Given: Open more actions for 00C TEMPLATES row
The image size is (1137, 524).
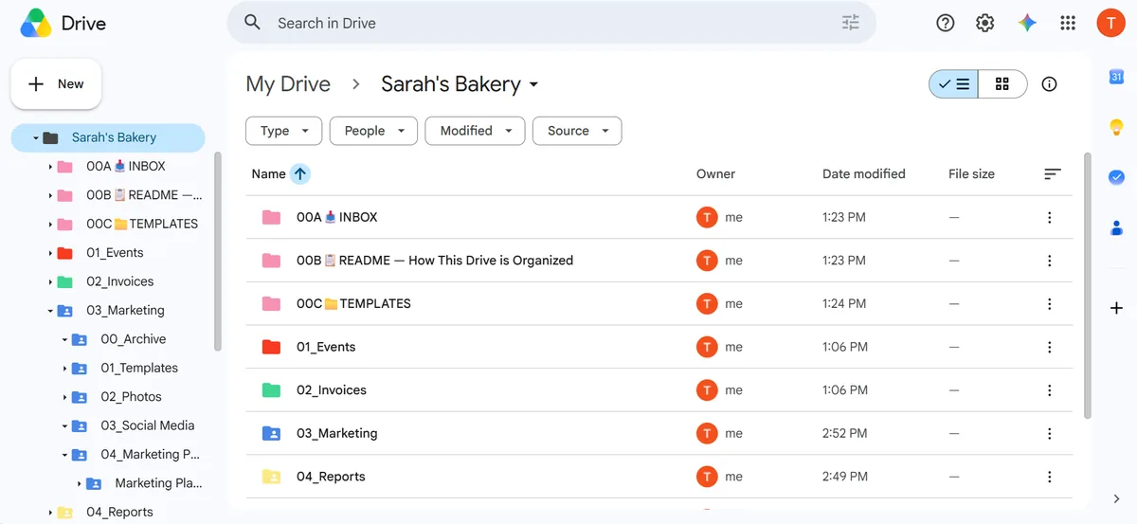Looking at the screenshot, I should pos(1049,304).
